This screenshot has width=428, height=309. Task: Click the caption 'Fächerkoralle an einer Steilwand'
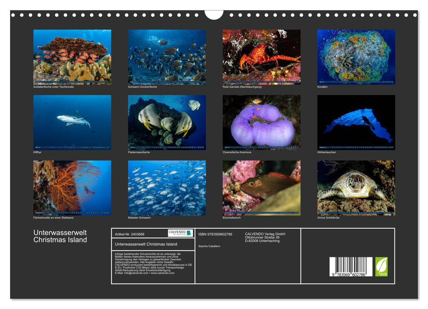pyautogui.click(x=53, y=218)
